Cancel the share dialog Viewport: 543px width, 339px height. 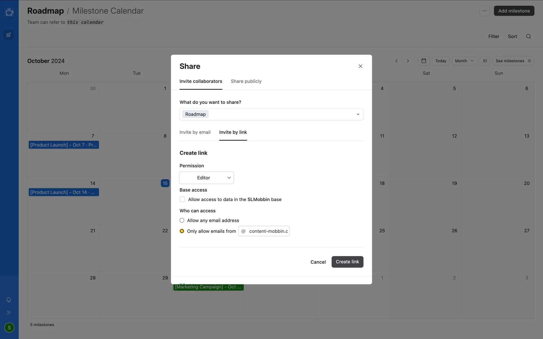[x=318, y=262]
